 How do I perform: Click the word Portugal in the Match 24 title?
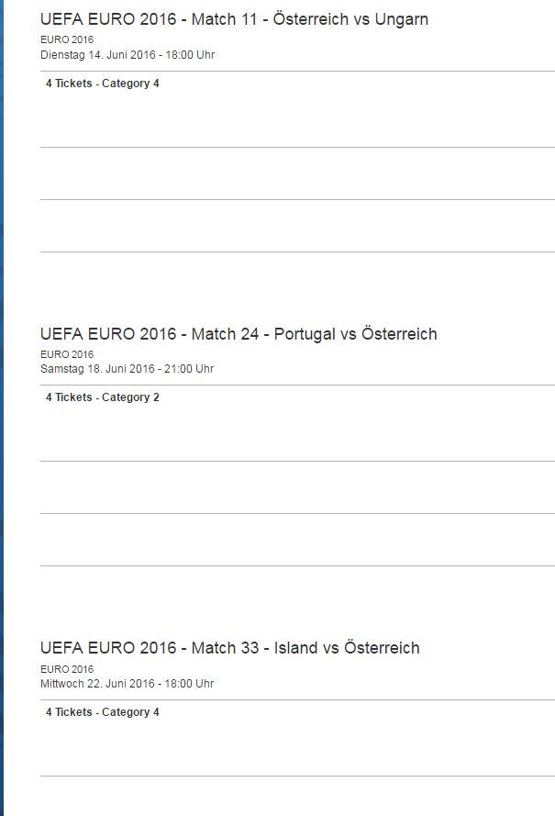pyautogui.click(x=305, y=334)
